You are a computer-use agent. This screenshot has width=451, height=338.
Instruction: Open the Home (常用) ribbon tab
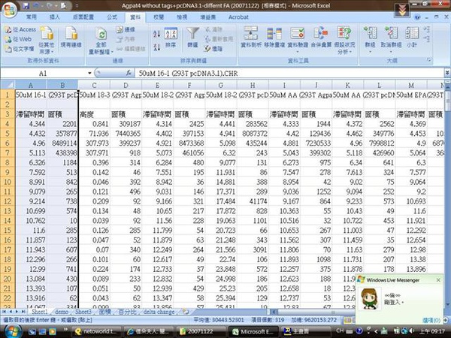[x=32, y=17]
